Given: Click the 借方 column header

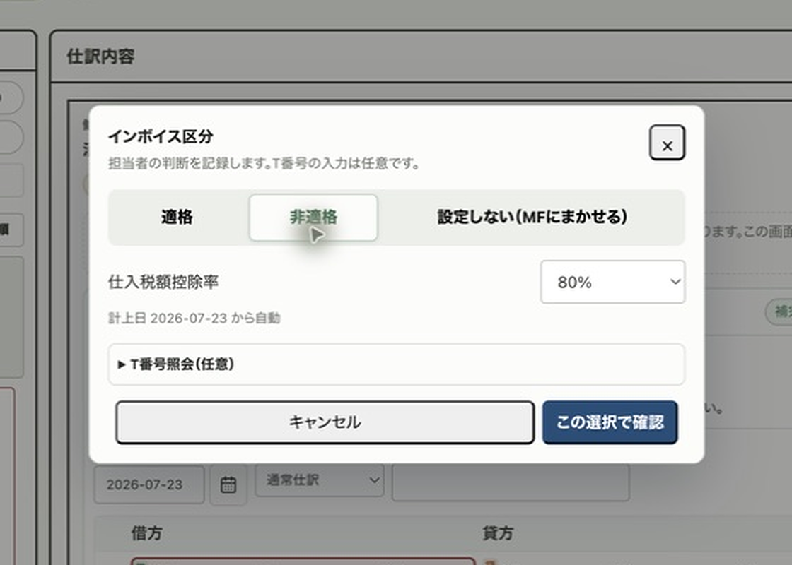Looking at the screenshot, I should [x=146, y=533].
